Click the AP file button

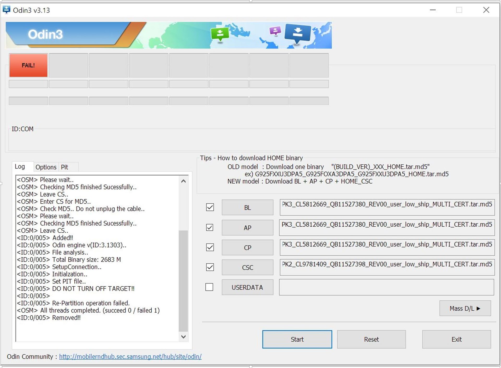point(247,228)
